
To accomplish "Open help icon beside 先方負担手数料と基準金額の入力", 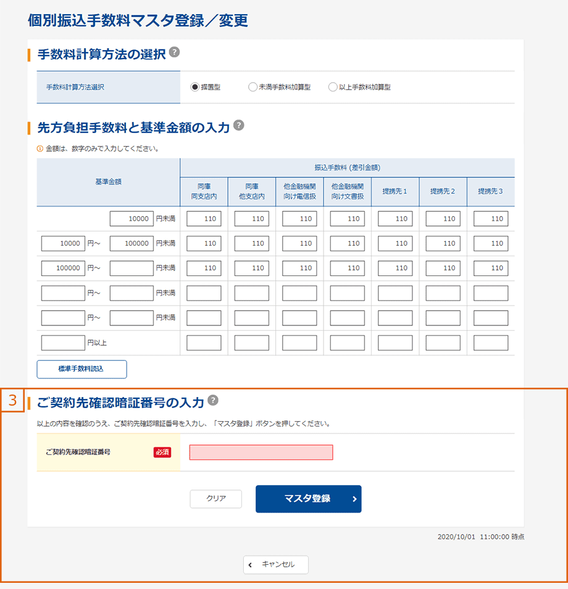I will (238, 125).
